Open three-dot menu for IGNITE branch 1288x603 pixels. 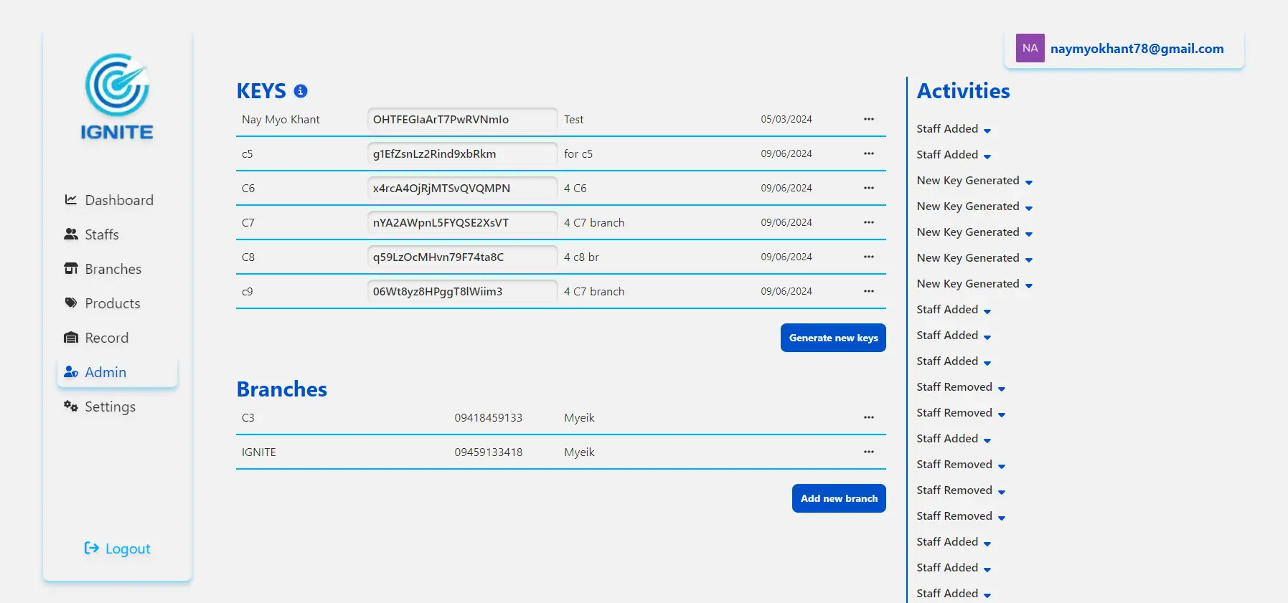click(x=868, y=452)
